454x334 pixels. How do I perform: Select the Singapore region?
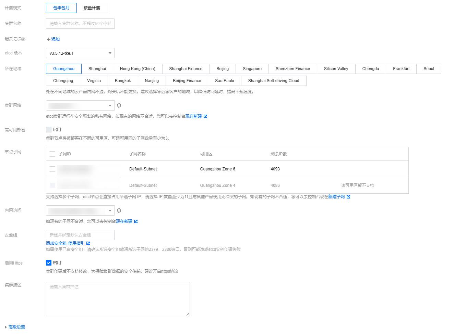pyautogui.click(x=252, y=69)
